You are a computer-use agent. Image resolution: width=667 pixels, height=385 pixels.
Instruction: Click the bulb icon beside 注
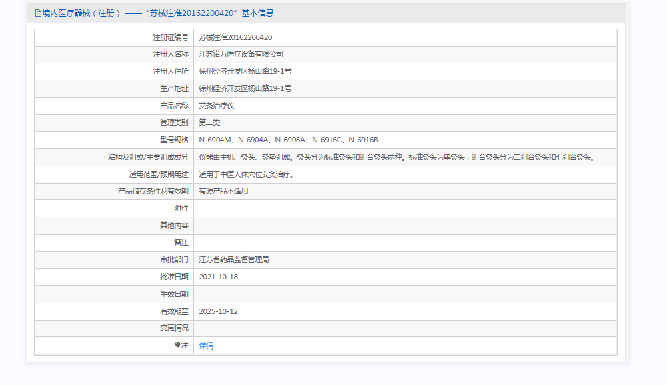177,345
